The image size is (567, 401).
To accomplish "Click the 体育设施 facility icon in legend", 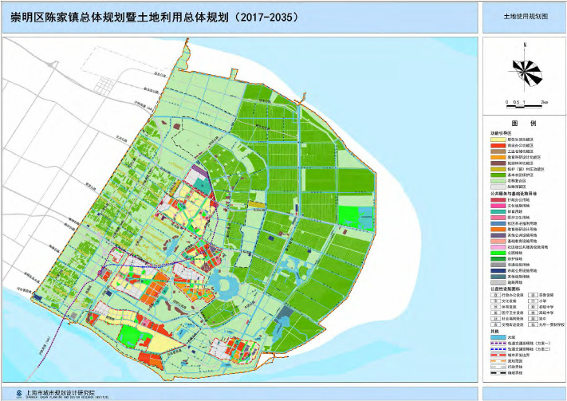I will (496, 307).
